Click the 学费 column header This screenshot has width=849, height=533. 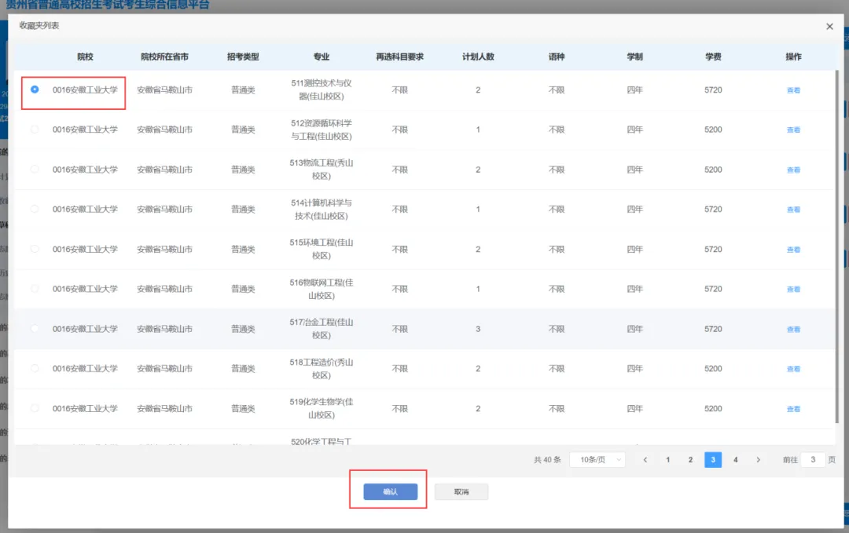click(x=713, y=57)
